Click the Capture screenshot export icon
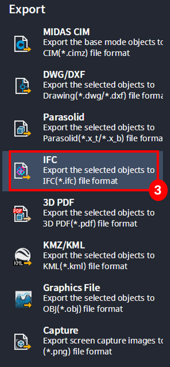170x367 pixels. click(23, 342)
